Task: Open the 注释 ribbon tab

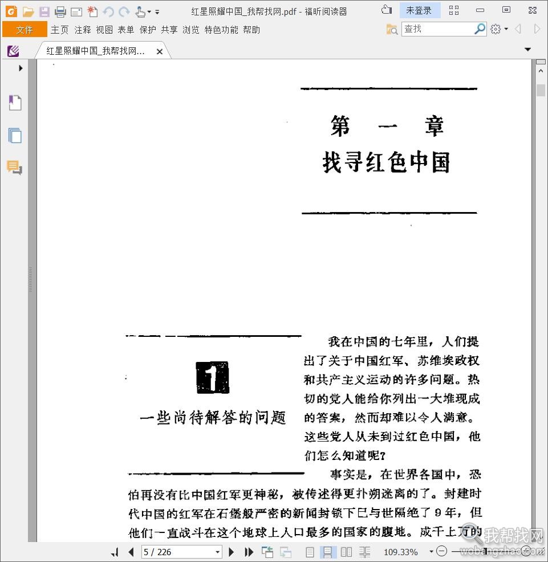Action: point(83,30)
